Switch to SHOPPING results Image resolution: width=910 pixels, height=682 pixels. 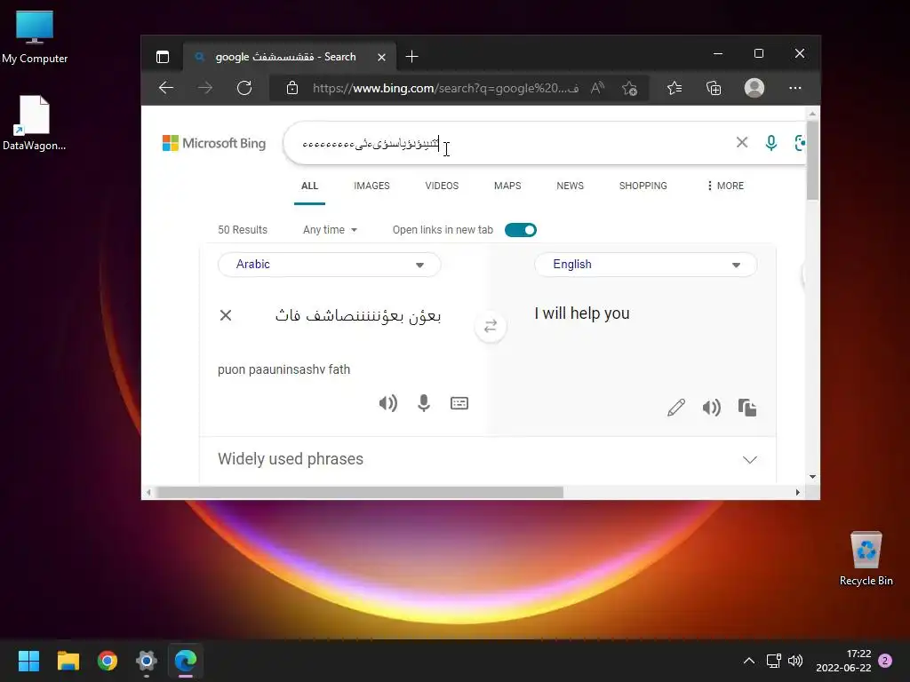click(643, 186)
